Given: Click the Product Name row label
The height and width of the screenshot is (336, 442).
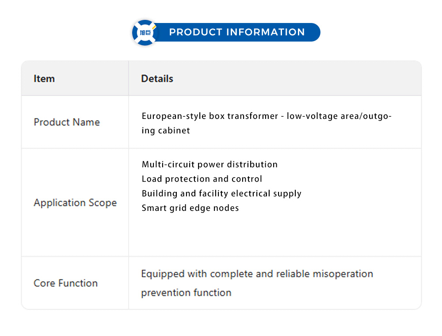Looking at the screenshot, I should tap(67, 122).
